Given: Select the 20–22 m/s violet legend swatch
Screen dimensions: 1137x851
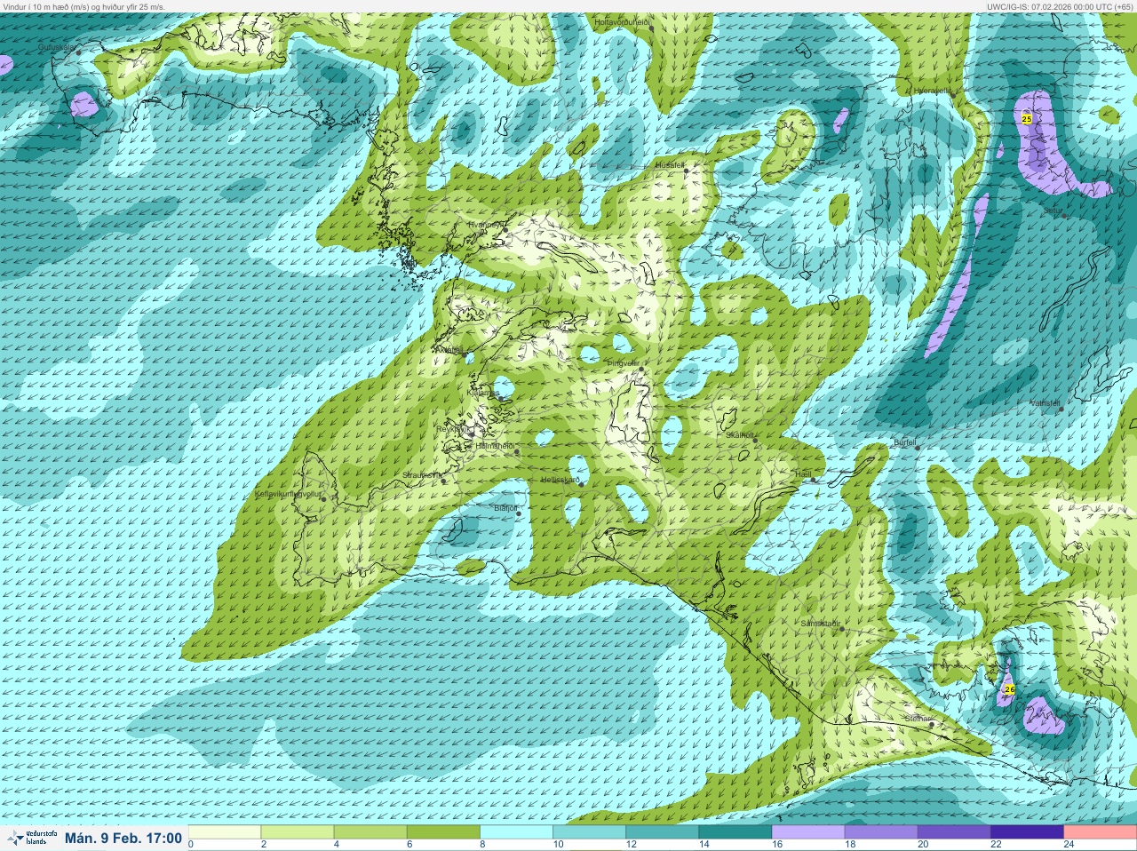Looking at the screenshot, I should (x=954, y=831).
